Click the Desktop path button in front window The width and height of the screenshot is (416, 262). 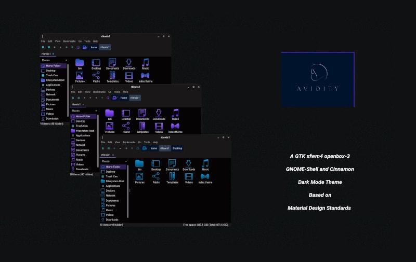[177, 148]
